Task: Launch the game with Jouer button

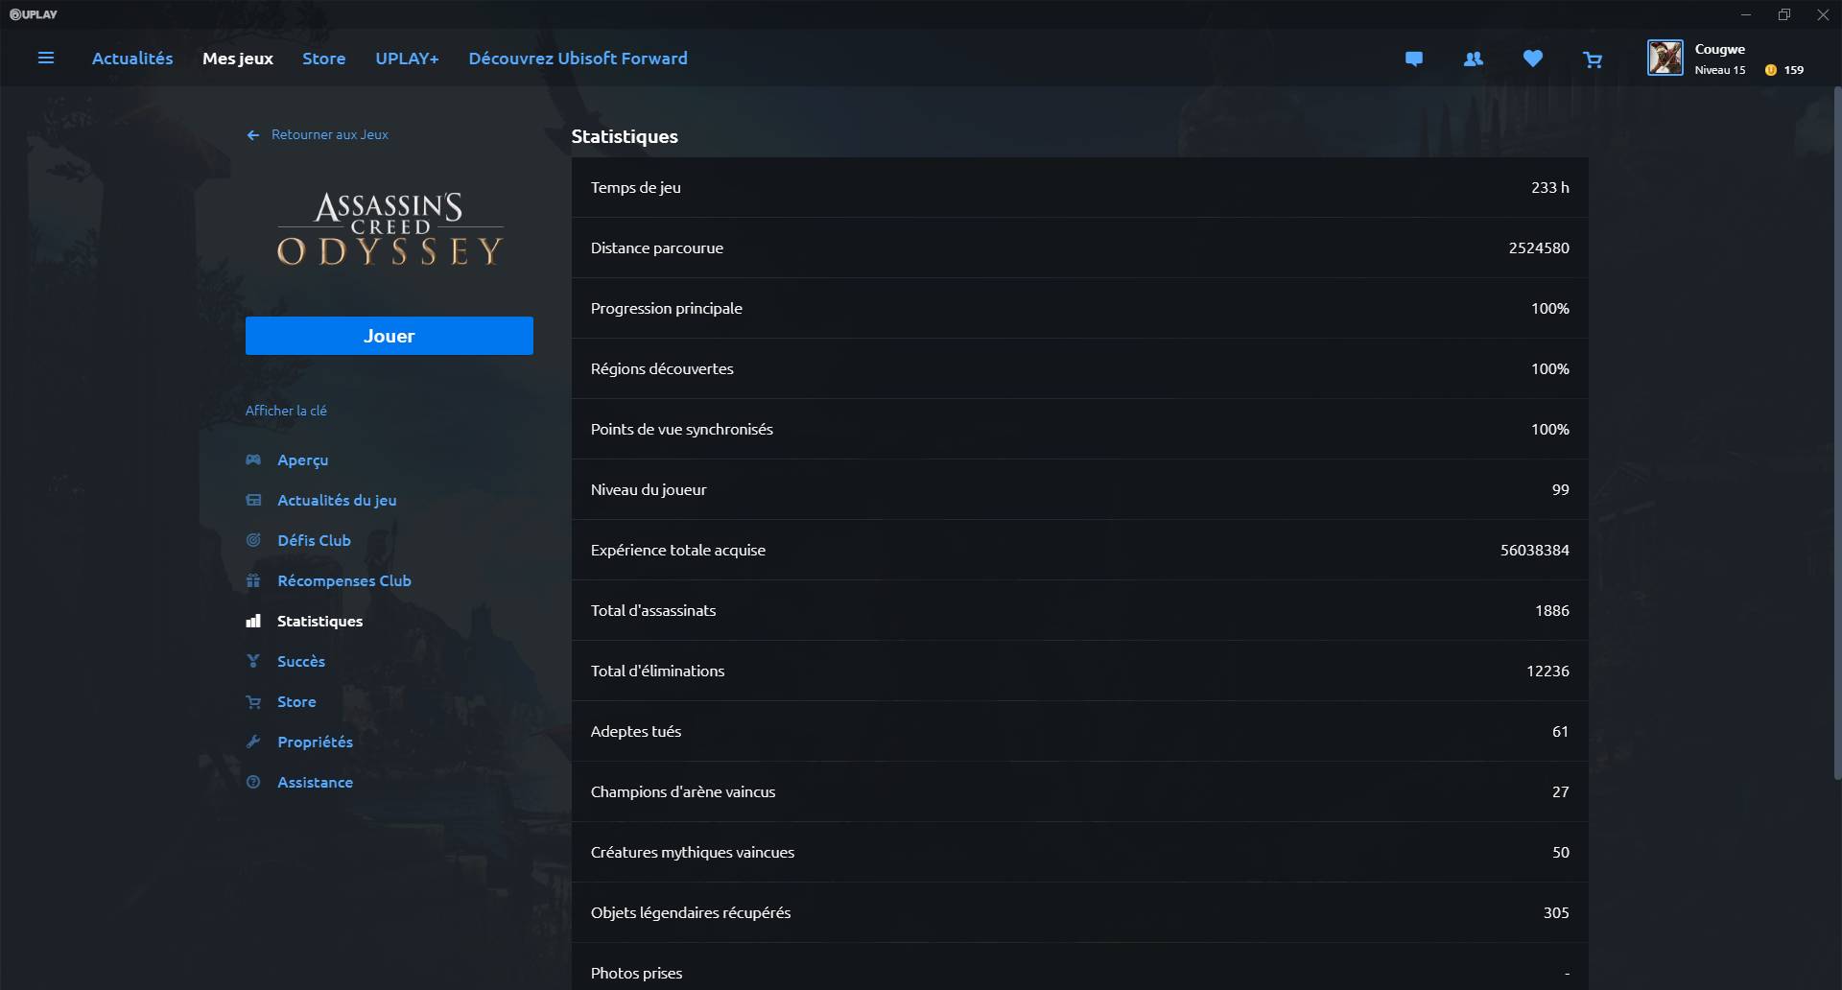Action: point(390,336)
